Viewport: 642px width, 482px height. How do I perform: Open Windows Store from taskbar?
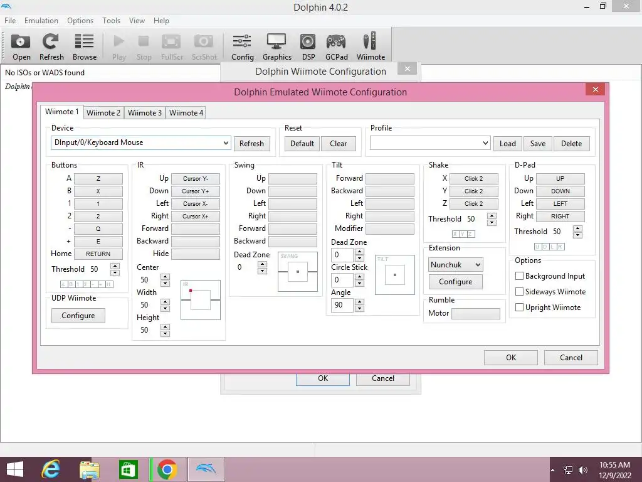(x=128, y=469)
